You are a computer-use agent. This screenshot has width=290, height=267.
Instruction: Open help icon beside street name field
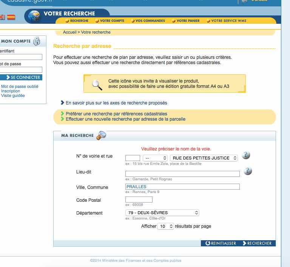coord(246,155)
